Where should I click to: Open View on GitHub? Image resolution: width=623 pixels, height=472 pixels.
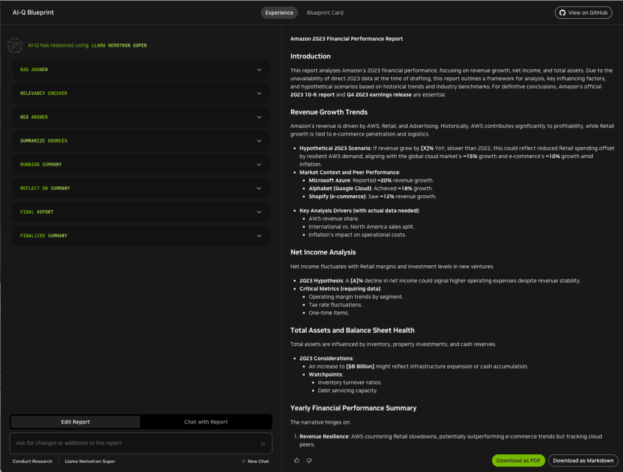coord(583,13)
